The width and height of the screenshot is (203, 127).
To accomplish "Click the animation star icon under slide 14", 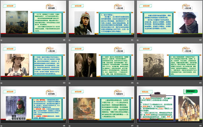I will [70, 83].
